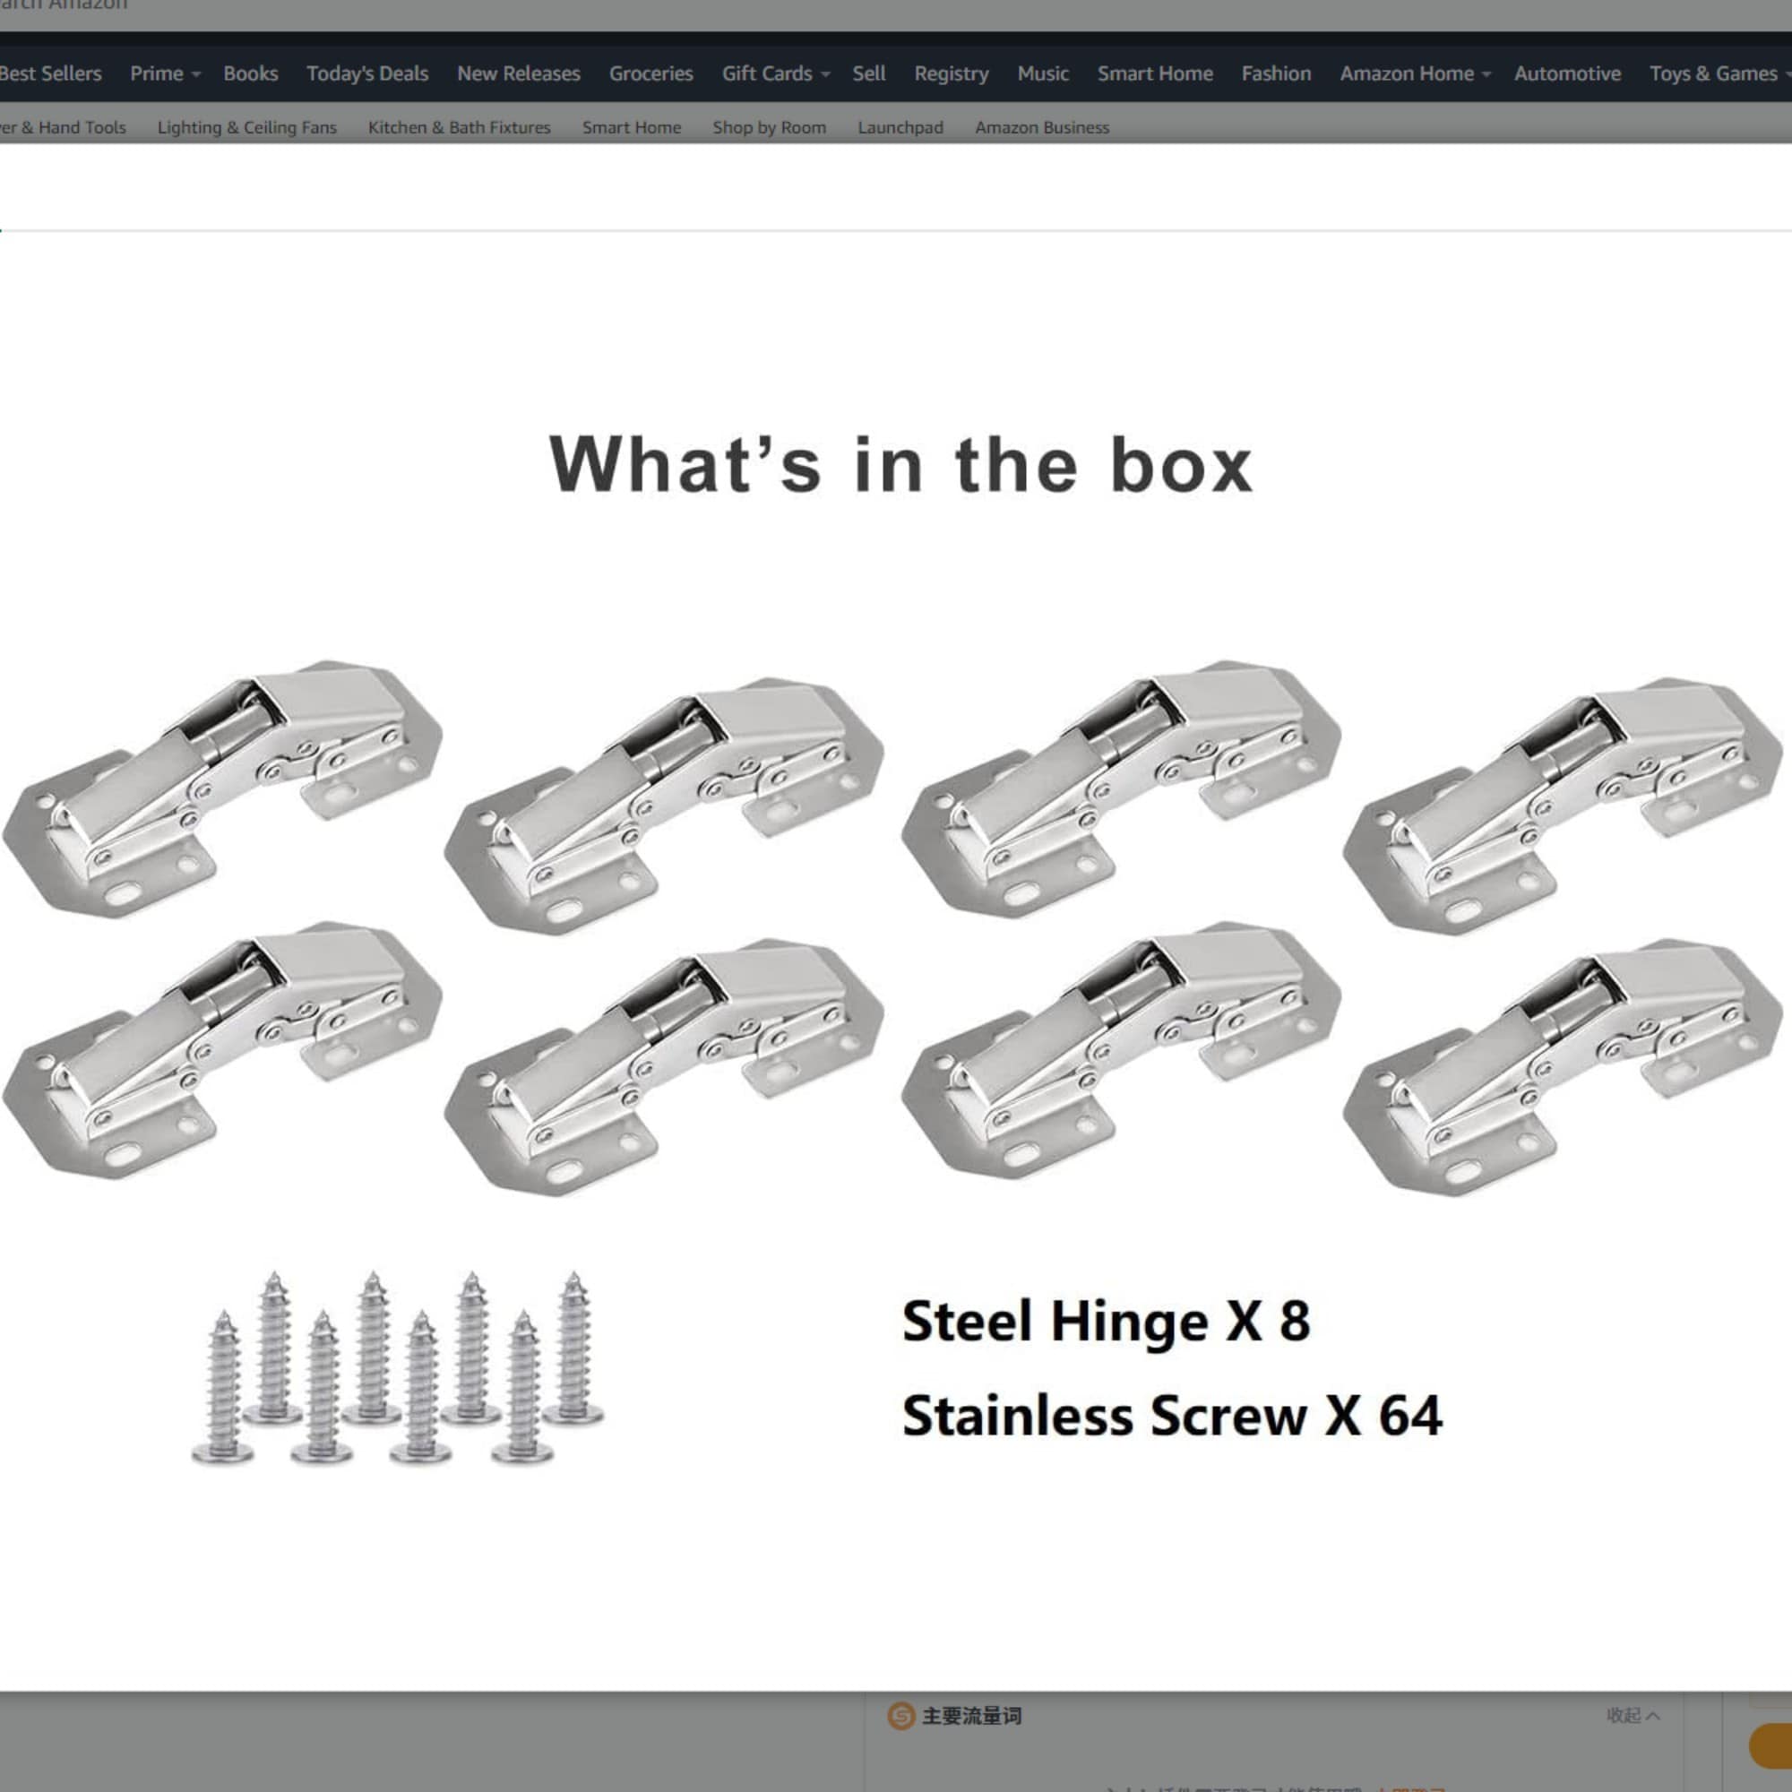The image size is (1792, 1792).
Task: Select Lighting & Ceiling Fans subnav
Action: tap(246, 127)
